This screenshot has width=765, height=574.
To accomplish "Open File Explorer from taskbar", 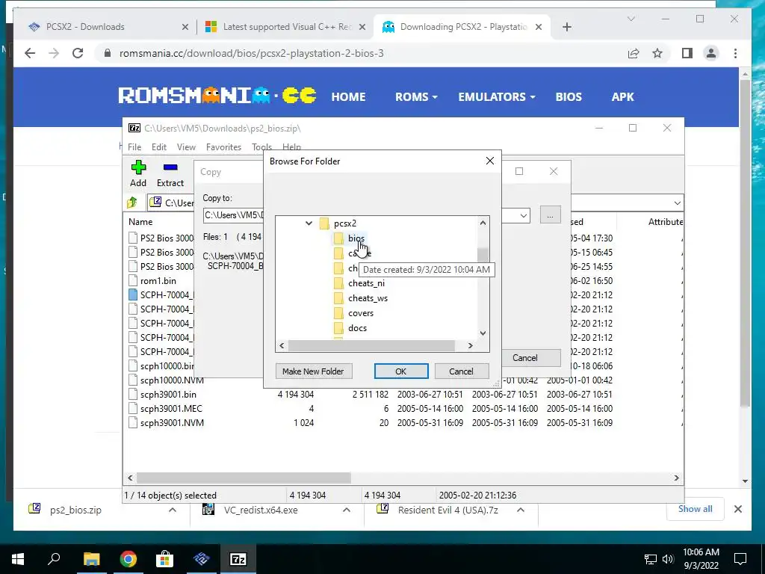I will point(91,559).
